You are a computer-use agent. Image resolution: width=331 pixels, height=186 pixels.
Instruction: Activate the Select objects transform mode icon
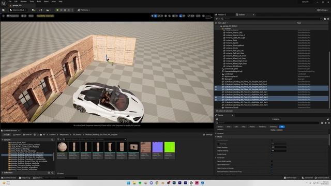153,16
